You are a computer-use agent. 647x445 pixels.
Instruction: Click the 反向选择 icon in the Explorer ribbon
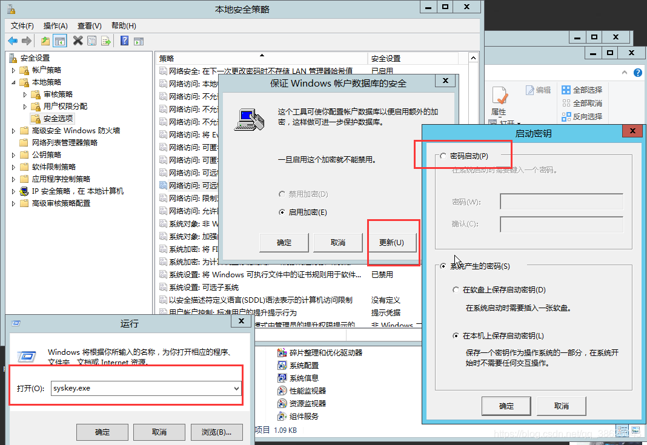point(566,117)
